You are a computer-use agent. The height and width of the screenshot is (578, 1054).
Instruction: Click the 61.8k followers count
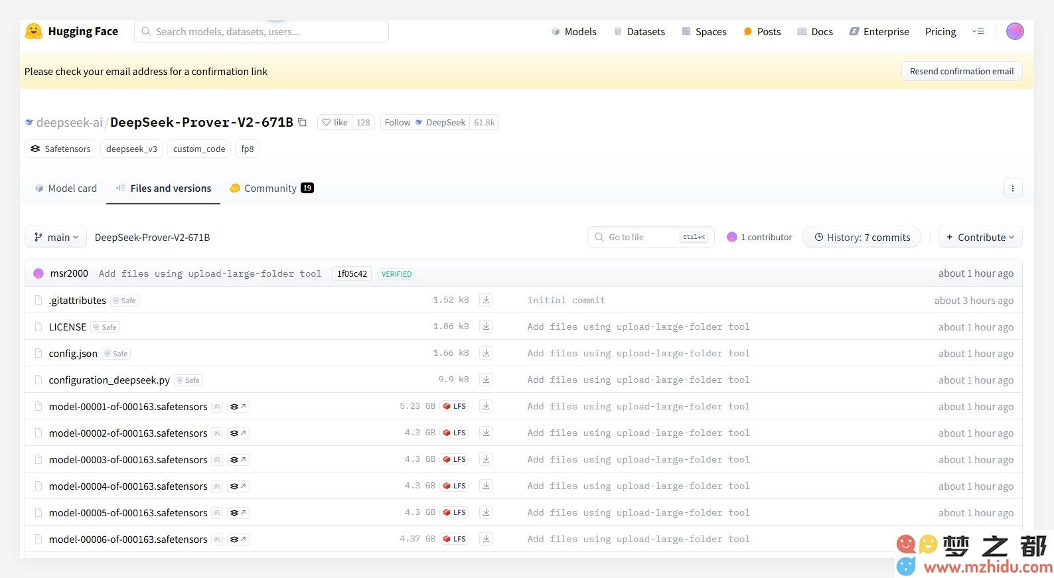tap(484, 122)
